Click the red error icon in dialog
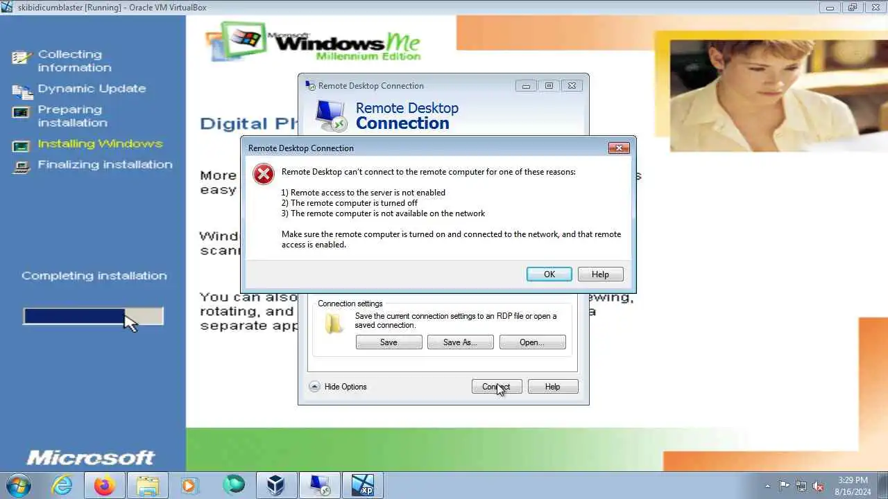 point(263,174)
